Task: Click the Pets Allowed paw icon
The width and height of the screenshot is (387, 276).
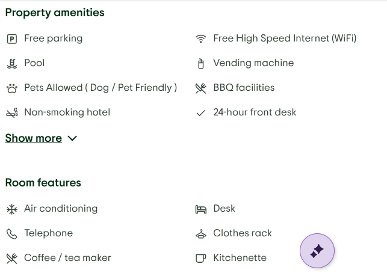Action: click(x=11, y=88)
